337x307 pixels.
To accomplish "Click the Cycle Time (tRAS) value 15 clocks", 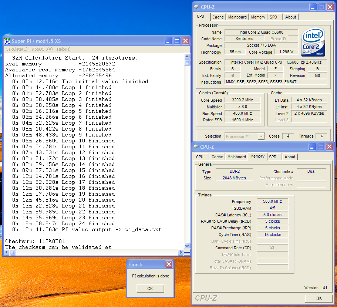I will tap(272, 235).
